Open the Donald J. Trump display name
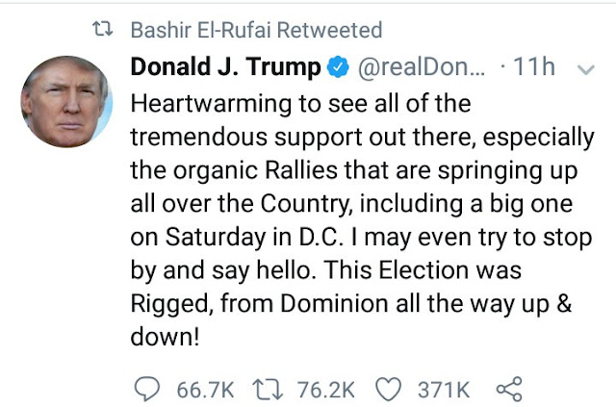616x407 pixels. (x=225, y=66)
